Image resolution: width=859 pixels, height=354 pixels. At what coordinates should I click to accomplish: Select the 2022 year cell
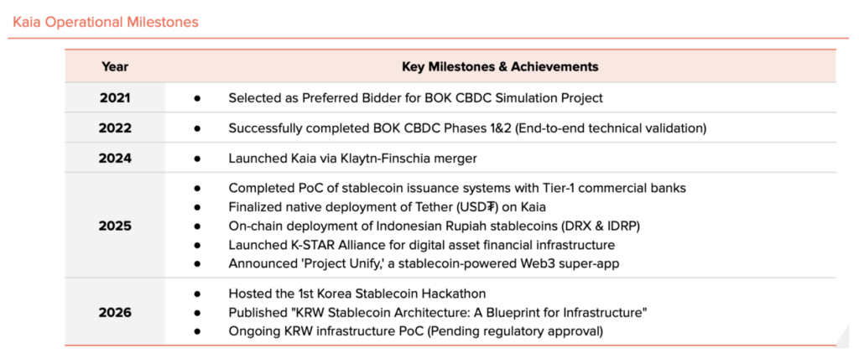point(115,128)
